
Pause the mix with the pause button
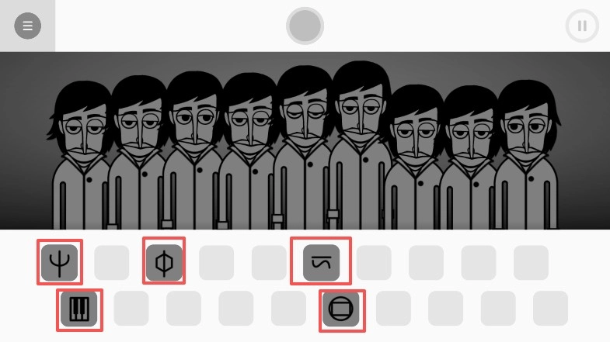[582, 26]
